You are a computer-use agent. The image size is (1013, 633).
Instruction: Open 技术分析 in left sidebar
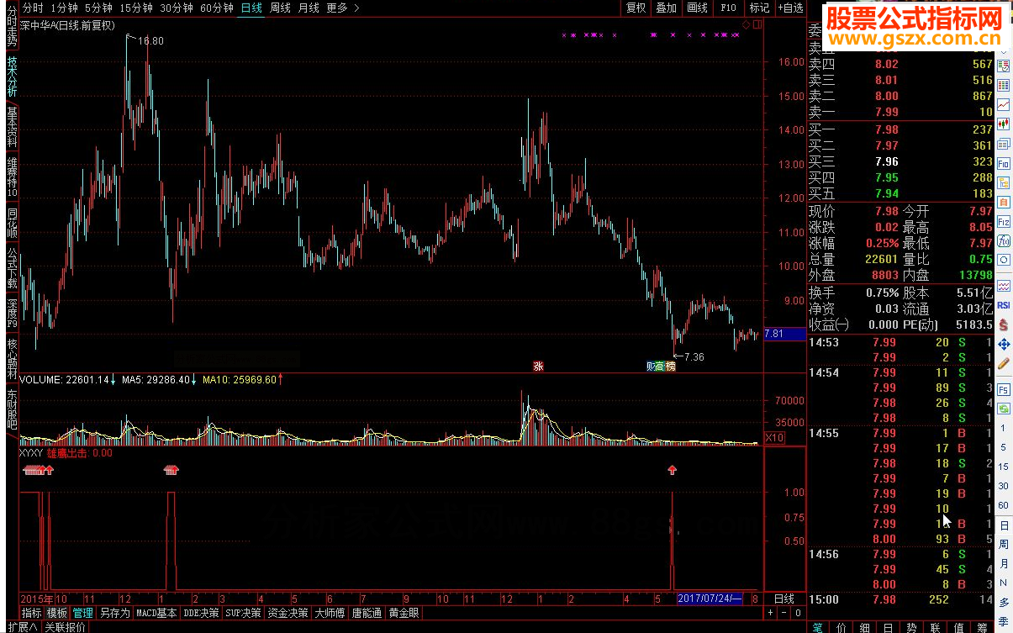pos(12,78)
